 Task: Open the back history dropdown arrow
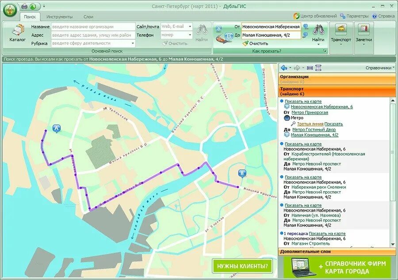coord(290,68)
